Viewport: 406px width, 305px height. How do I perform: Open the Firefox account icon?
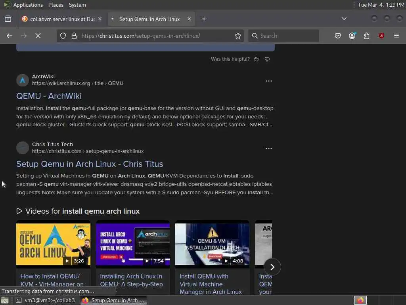pos(352,36)
